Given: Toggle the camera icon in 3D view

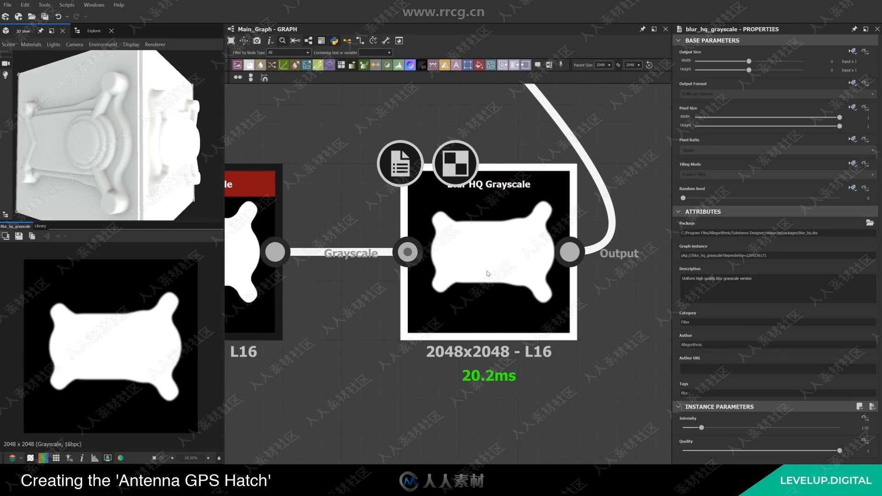Looking at the screenshot, I should [6, 63].
